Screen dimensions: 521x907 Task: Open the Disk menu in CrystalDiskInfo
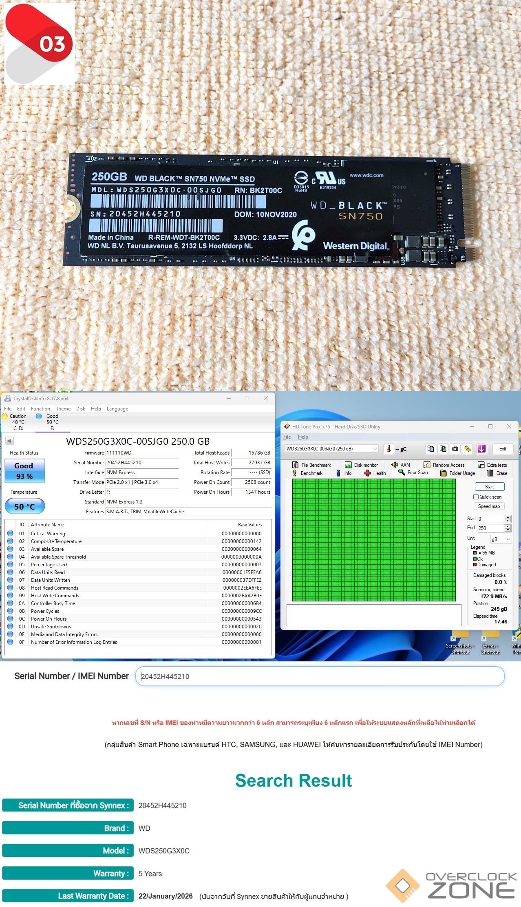tap(81, 408)
